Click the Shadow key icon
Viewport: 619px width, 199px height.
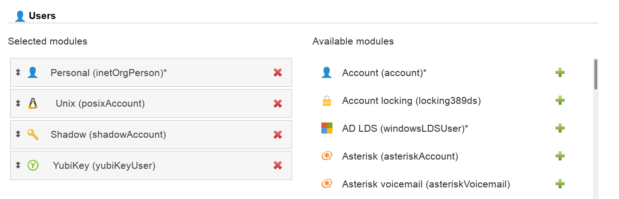coord(32,135)
